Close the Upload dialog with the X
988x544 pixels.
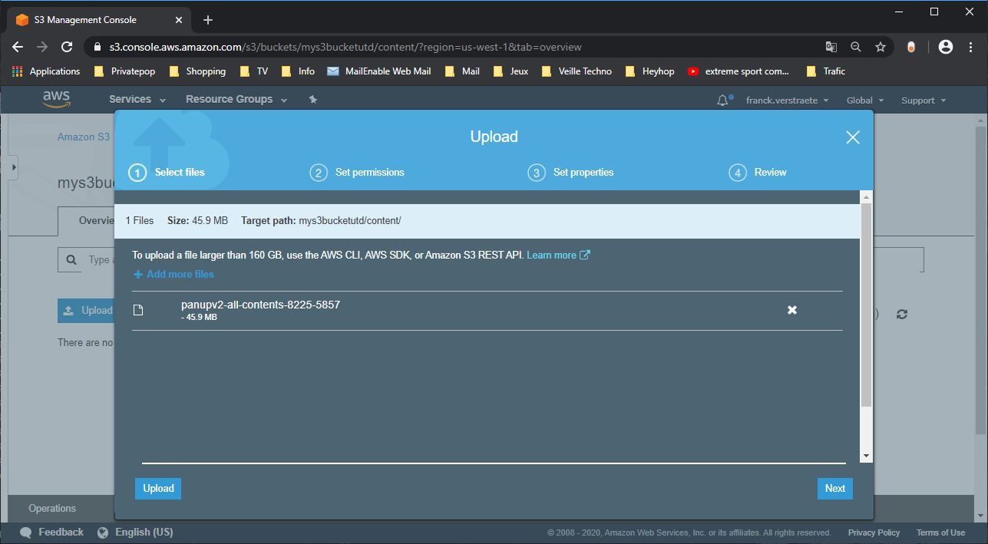click(852, 137)
